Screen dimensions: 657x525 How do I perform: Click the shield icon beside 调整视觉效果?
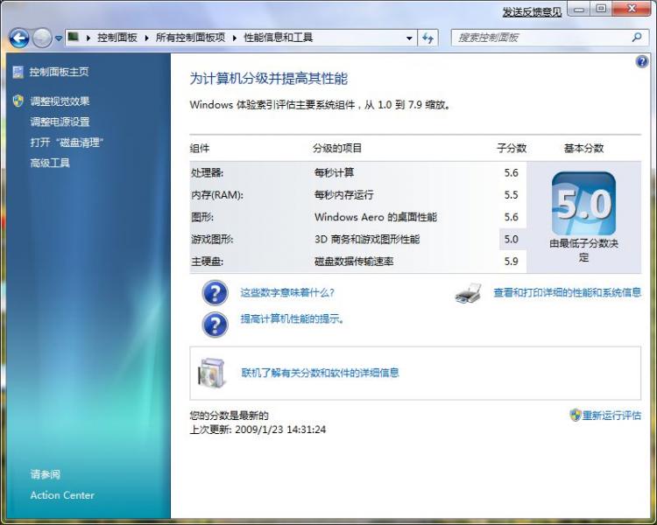[x=18, y=101]
